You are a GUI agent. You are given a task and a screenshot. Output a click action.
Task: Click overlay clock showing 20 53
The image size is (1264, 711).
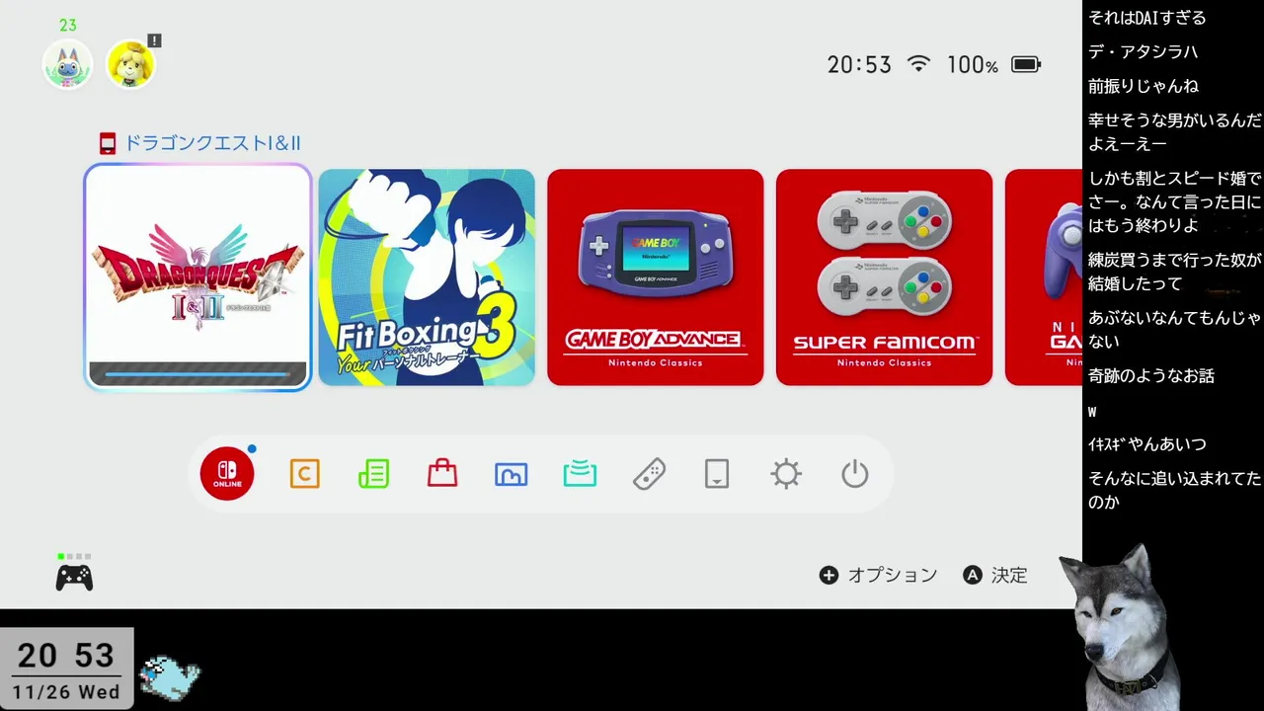tap(66, 655)
